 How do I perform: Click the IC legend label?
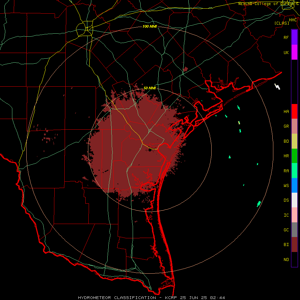coord(286,215)
